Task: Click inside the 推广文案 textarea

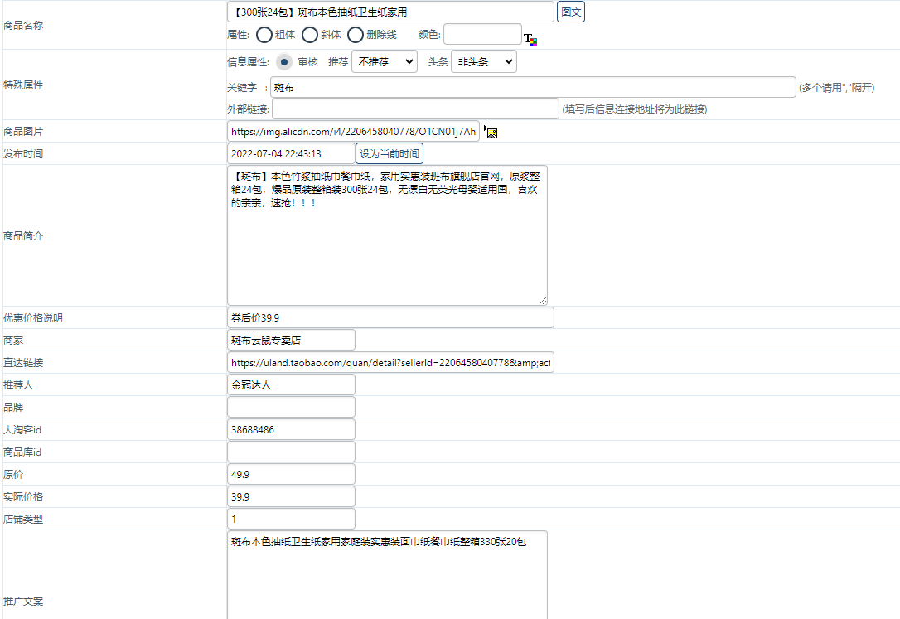Action: (x=388, y=575)
